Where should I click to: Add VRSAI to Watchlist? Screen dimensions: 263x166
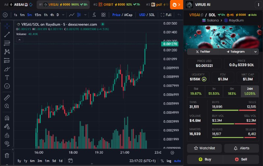click(x=204, y=148)
